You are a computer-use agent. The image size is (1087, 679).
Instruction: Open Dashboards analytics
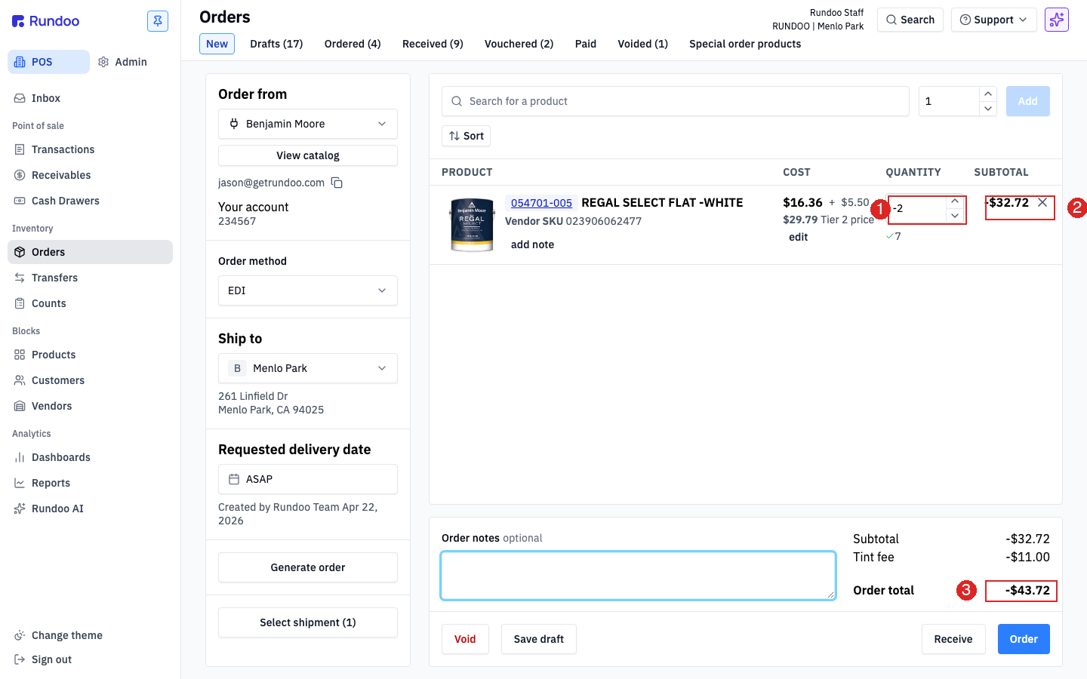pyautogui.click(x=91, y=457)
